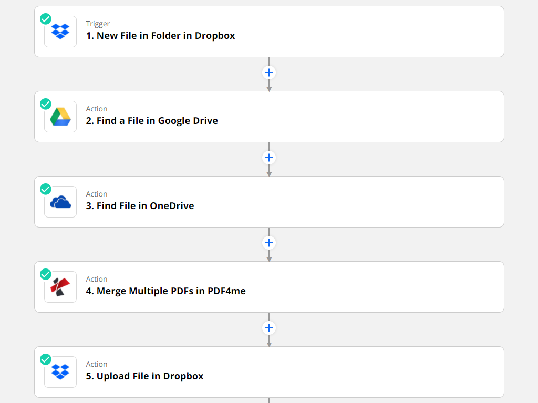Screen dimensions: 538x403
Task: Click the OneDrive cloud icon on step 3
Action: coord(60,202)
